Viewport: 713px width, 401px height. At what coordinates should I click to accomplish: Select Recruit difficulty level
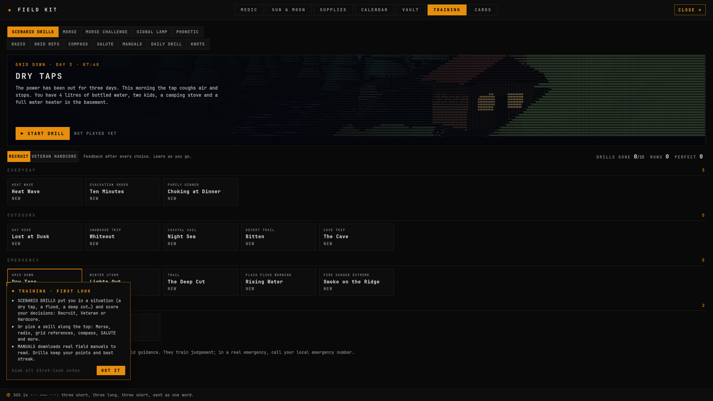click(19, 156)
